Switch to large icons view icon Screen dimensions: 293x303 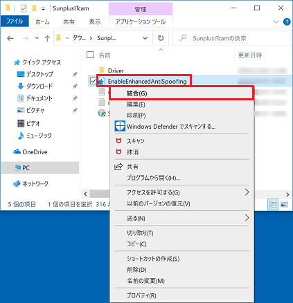click(284, 205)
